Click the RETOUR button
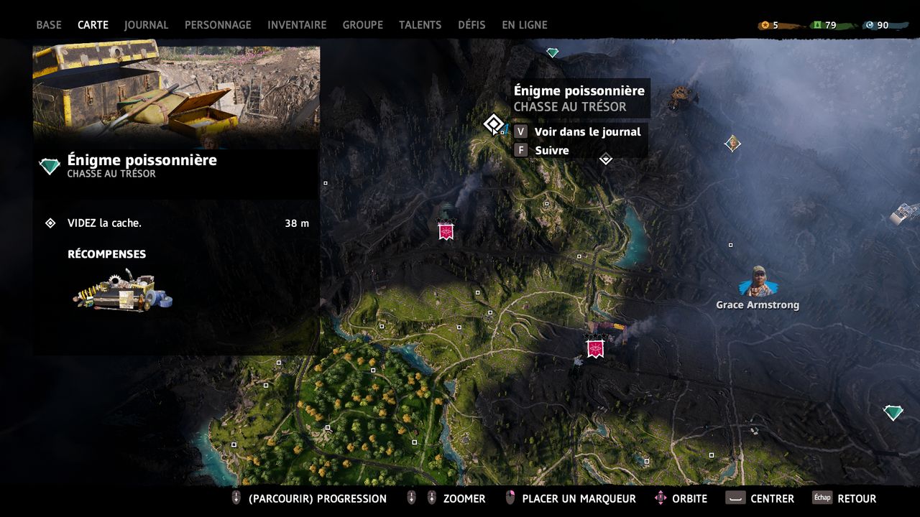The width and height of the screenshot is (920, 517). tap(845, 498)
